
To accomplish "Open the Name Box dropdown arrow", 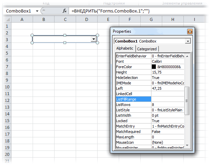I will point(37,11).
